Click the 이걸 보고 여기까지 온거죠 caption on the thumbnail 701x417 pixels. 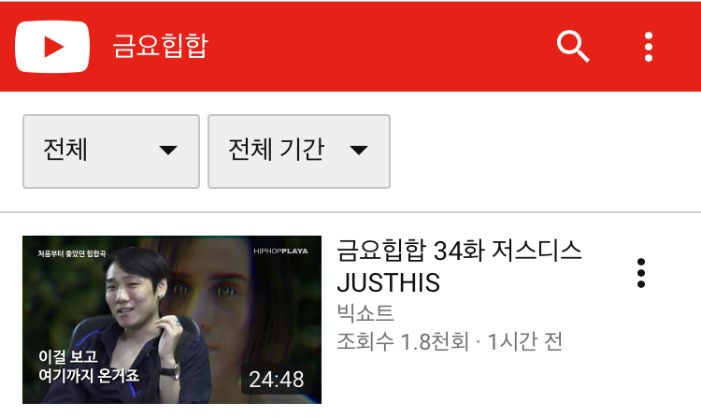89,366
